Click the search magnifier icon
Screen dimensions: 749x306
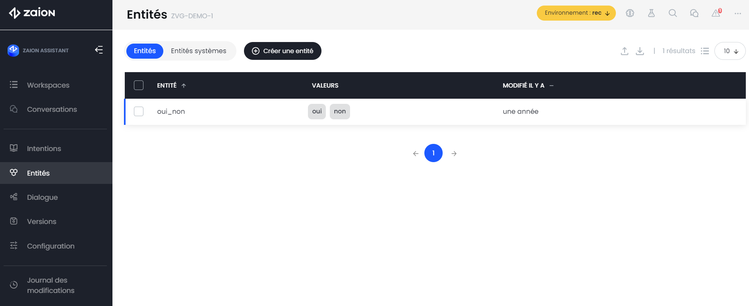pos(673,13)
